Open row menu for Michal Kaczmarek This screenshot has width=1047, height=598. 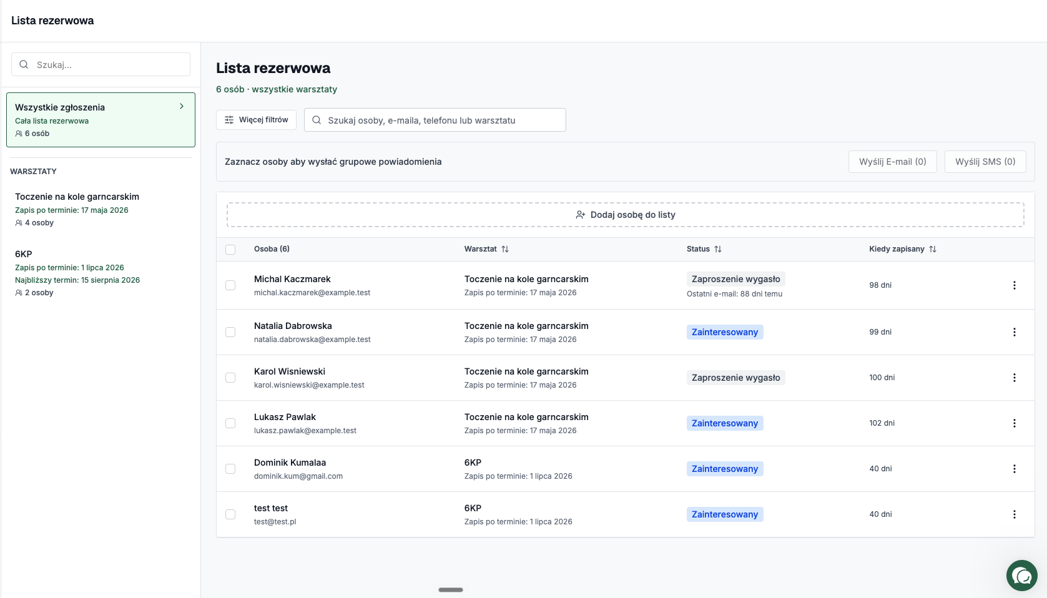pos(1014,285)
